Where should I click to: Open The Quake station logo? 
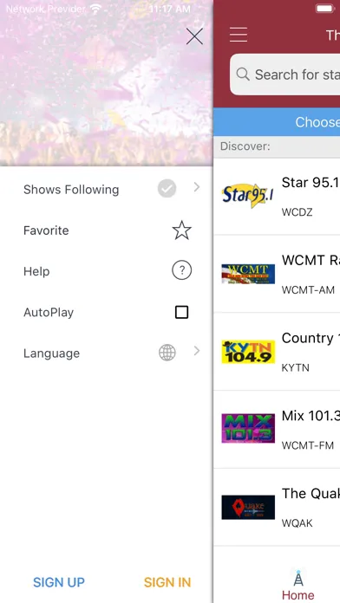click(248, 507)
